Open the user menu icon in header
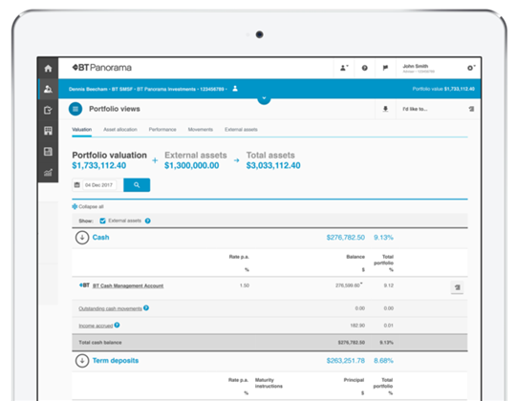The width and height of the screenshot is (517, 401). [x=344, y=68]
